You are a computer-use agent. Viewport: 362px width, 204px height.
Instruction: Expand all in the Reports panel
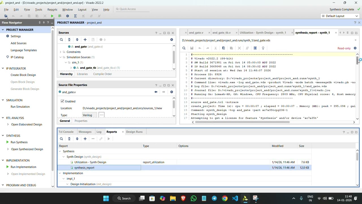[77, 139]
